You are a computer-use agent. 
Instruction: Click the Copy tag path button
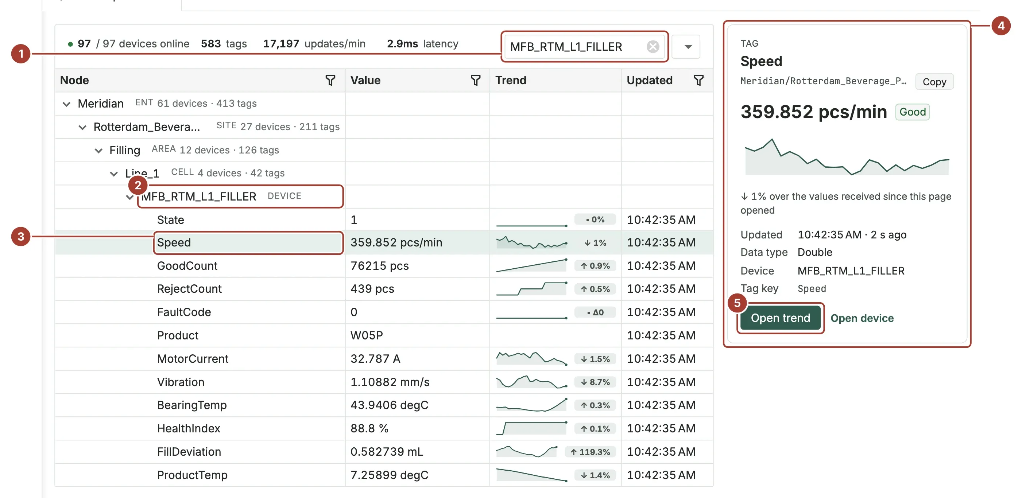click(934, 82)
